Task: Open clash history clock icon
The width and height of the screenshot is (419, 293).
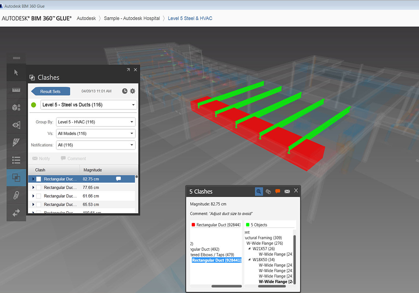Action: (124, 91)
